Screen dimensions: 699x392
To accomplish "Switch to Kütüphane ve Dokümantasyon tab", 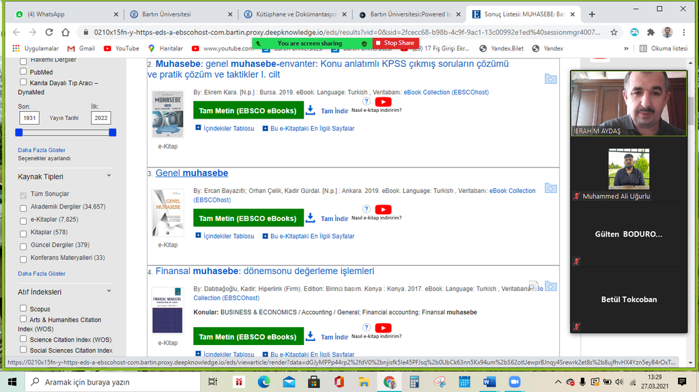I will [294, 14].
